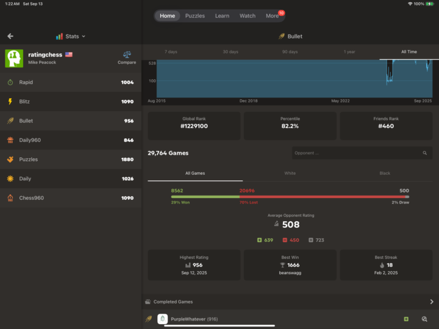Analyze PurpleWhatever game with magnifier icon

(x=424, y=319)
